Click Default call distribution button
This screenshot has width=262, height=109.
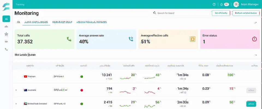point(246,13)
